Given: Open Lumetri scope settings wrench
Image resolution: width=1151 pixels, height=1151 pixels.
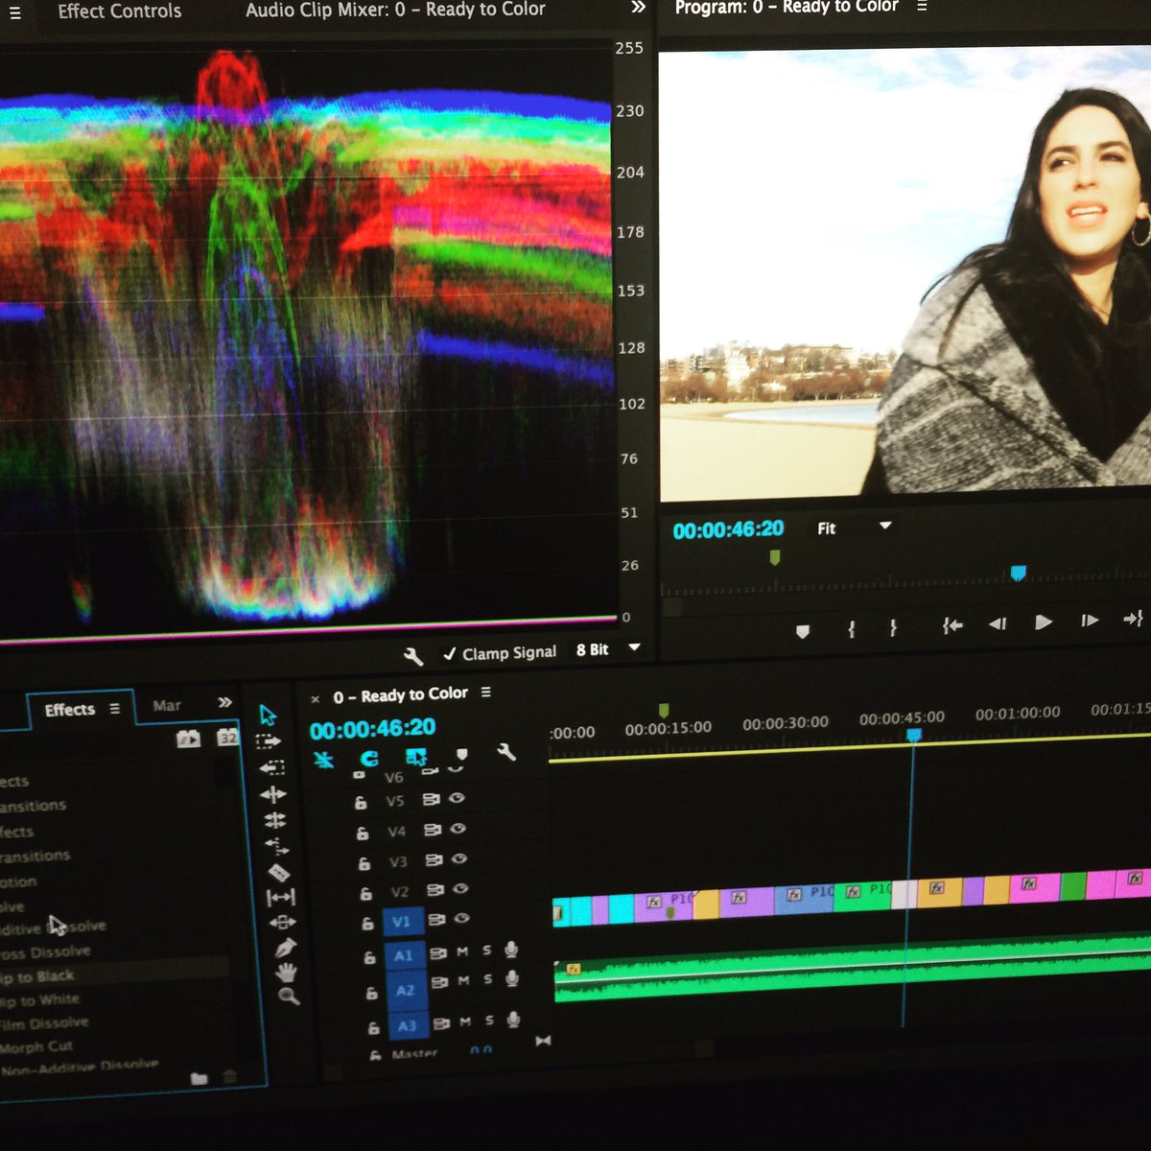Looking at the screenshot, I should pos(413,656).
